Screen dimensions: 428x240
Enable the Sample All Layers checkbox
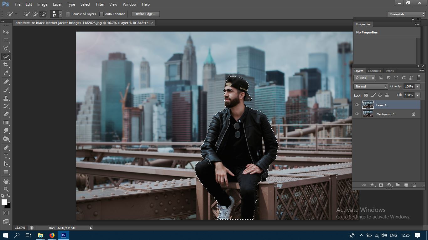[68, 14]
